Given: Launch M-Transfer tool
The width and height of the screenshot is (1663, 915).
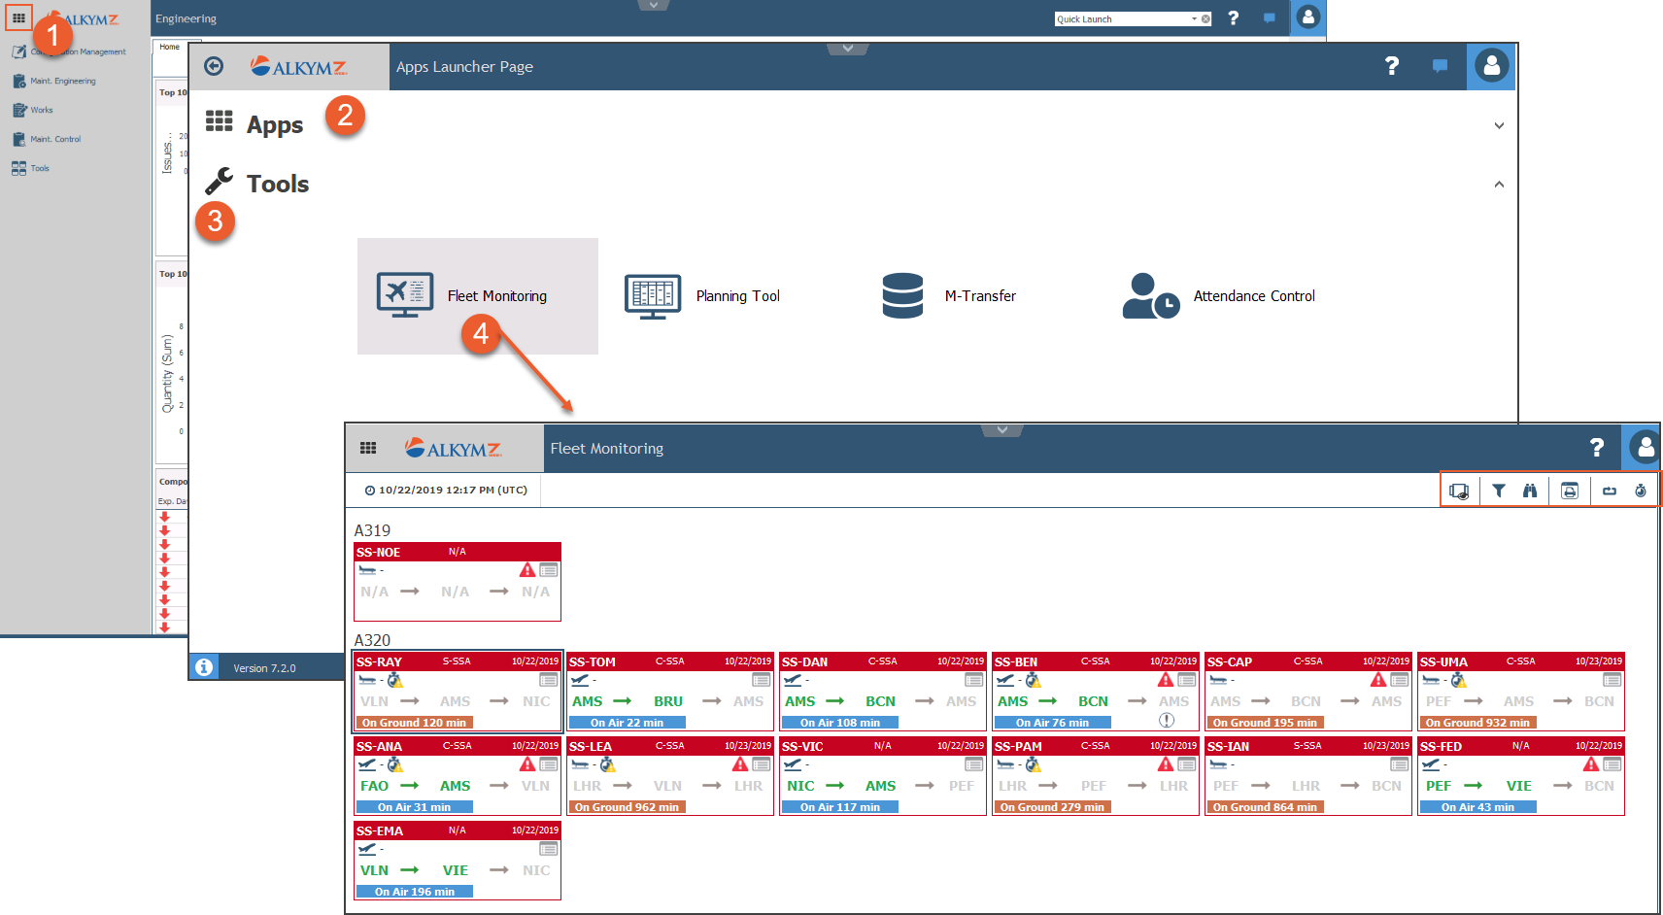Looking at the screenshot, I should 948,296.
